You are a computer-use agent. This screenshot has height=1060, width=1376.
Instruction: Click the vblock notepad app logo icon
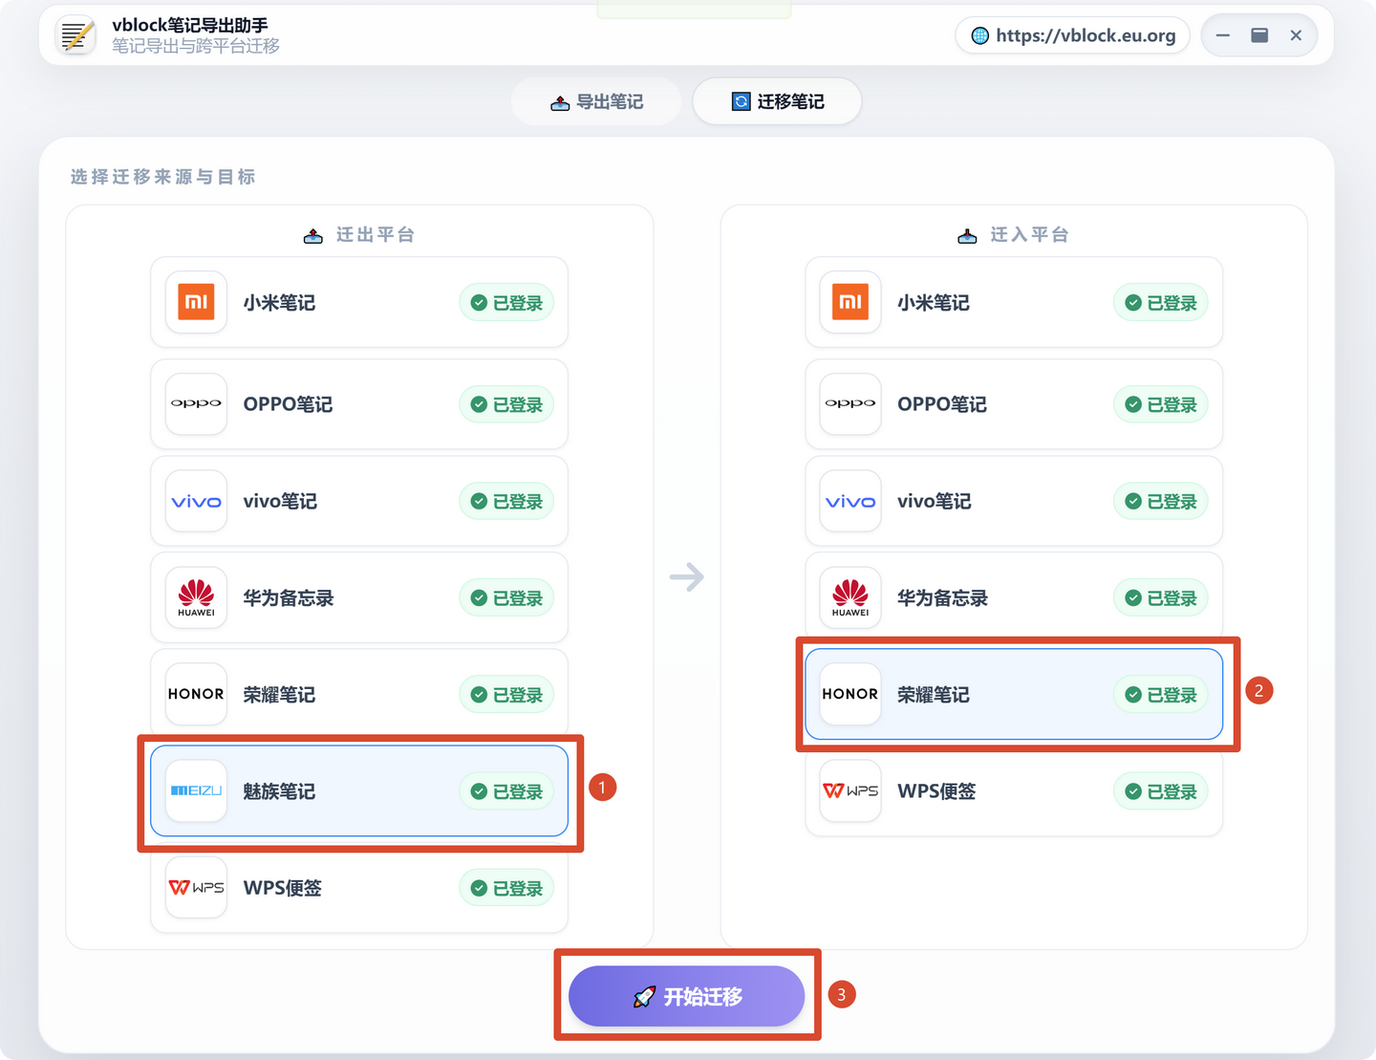75,35
